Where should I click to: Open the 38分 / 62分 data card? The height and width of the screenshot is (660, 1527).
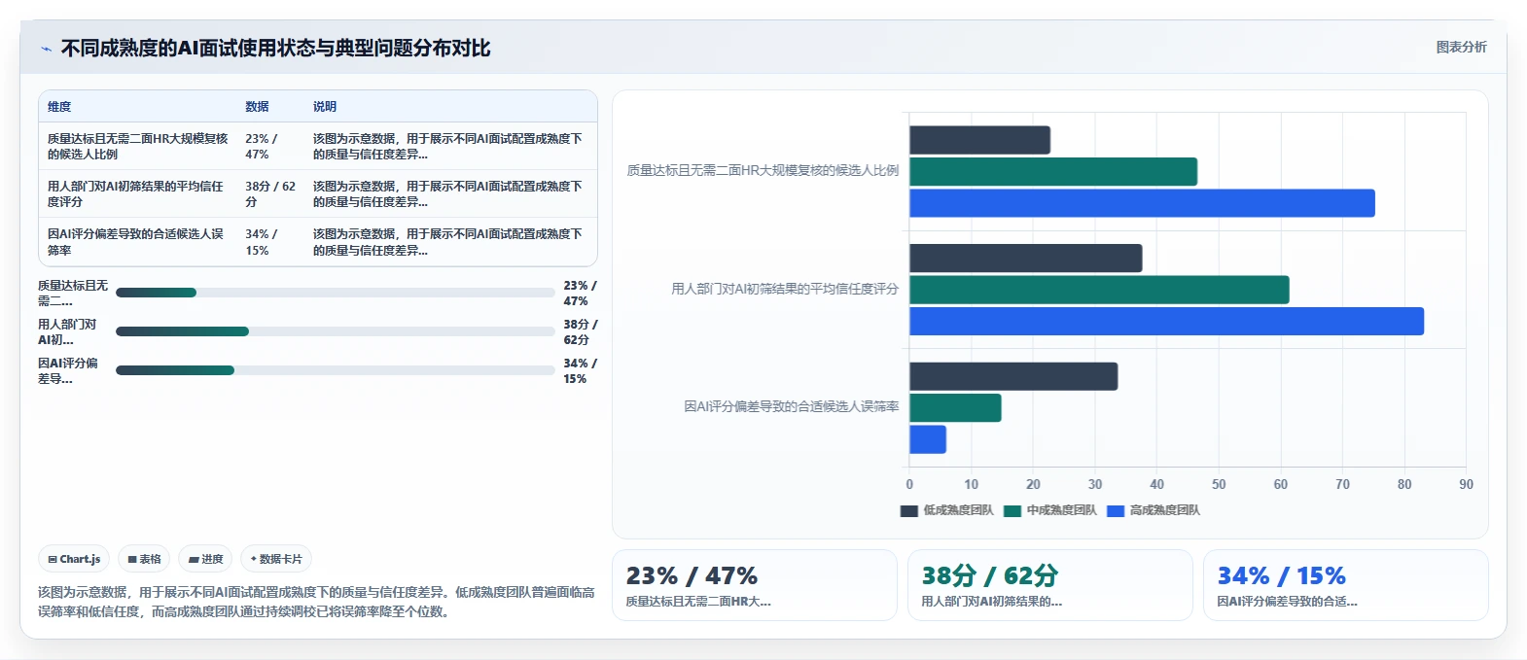(x=1049, y=585)
